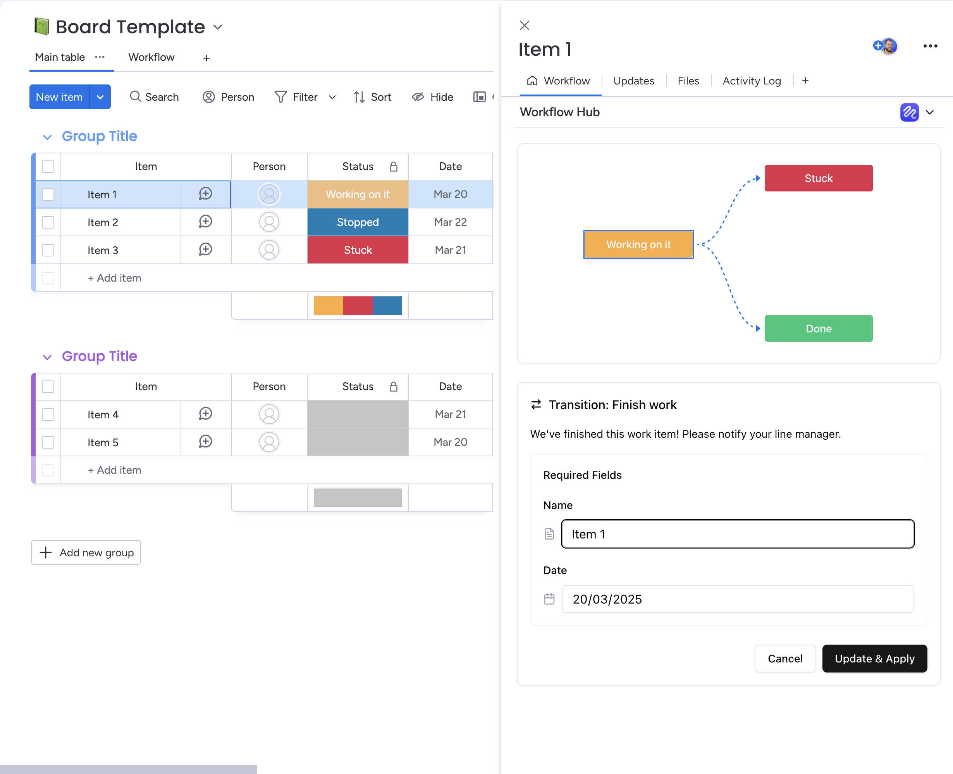Click the lock icon on Status column
The height and width of the screenshot is (774, 953).
pyautogui.click(x=393, y=167)
